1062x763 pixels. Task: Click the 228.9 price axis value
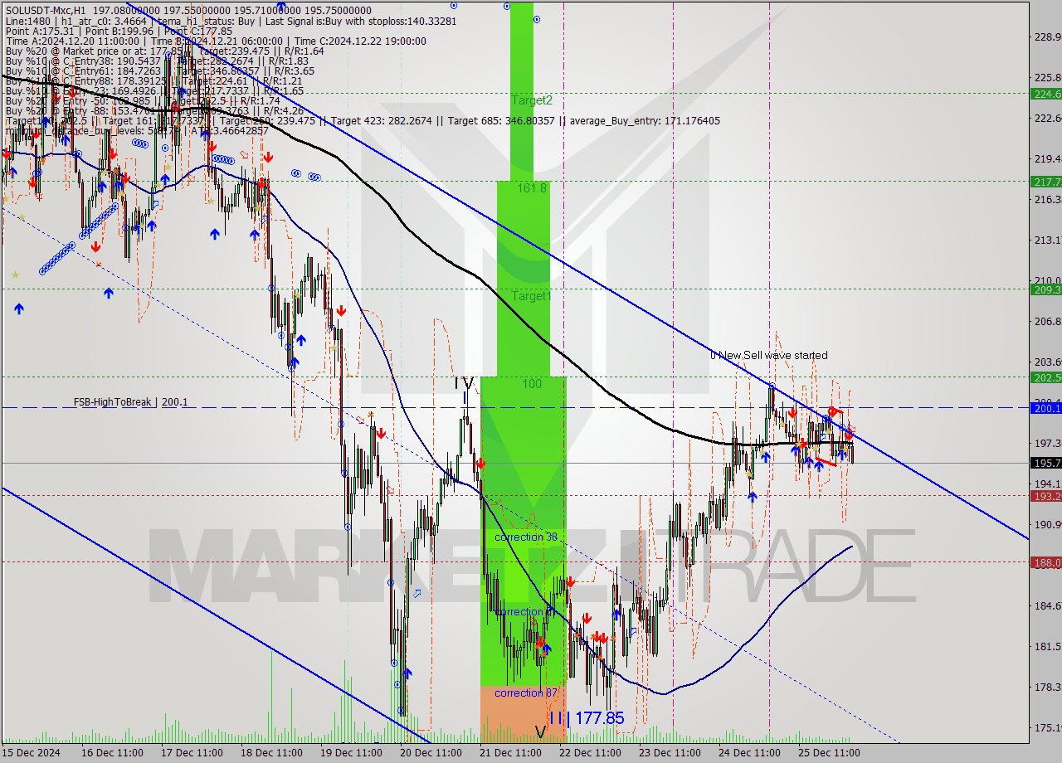coord(1047,36)
